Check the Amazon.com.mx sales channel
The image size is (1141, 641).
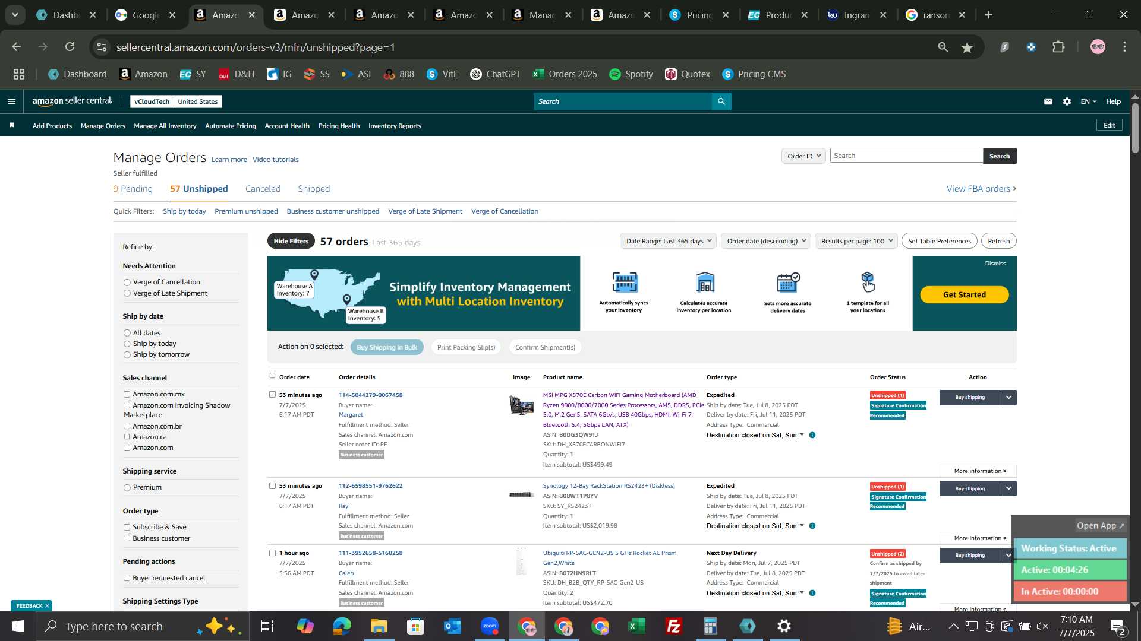127,394
